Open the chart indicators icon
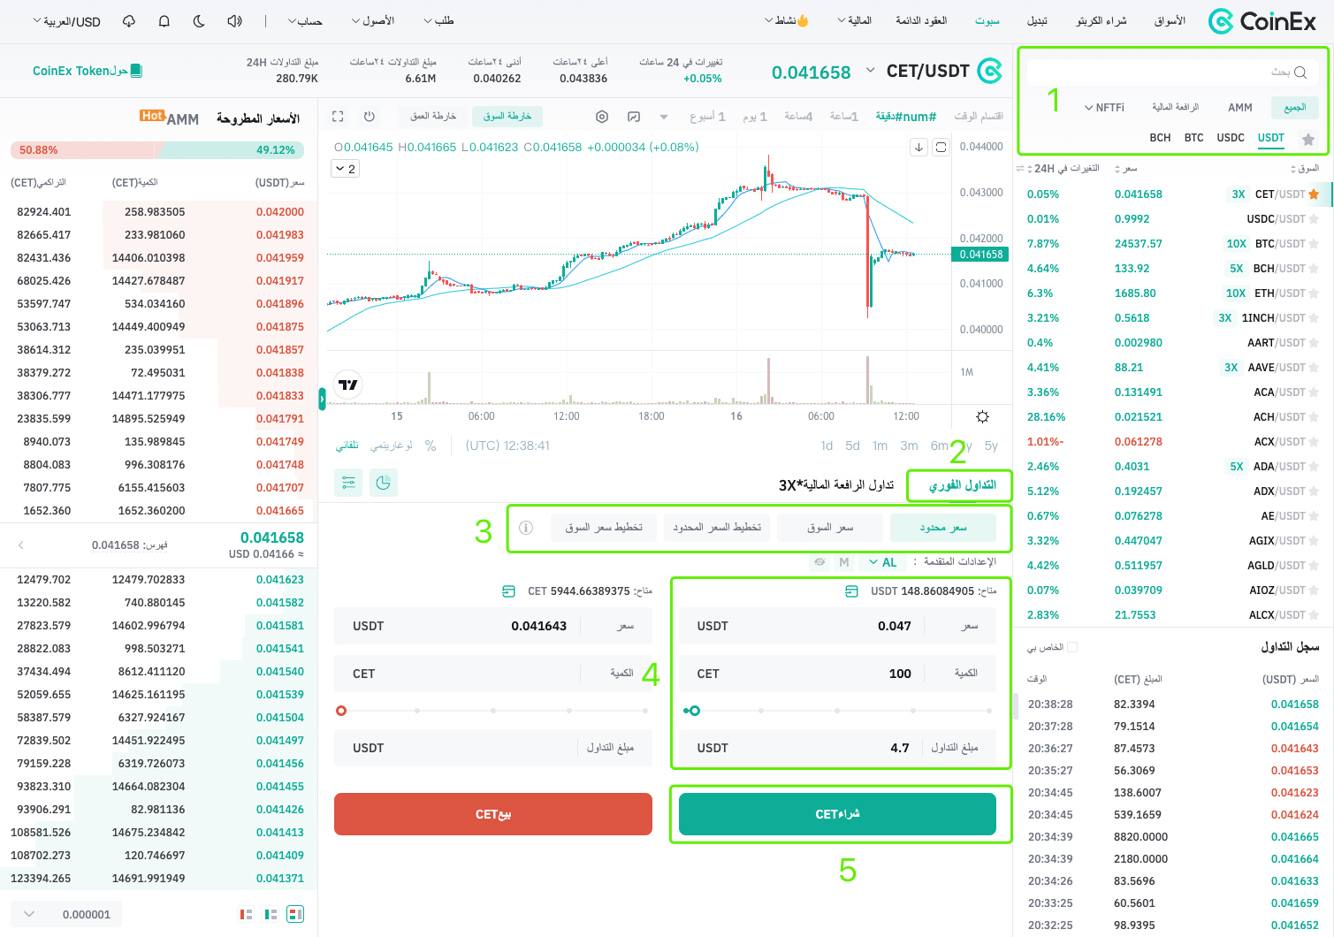 [634, 117]
